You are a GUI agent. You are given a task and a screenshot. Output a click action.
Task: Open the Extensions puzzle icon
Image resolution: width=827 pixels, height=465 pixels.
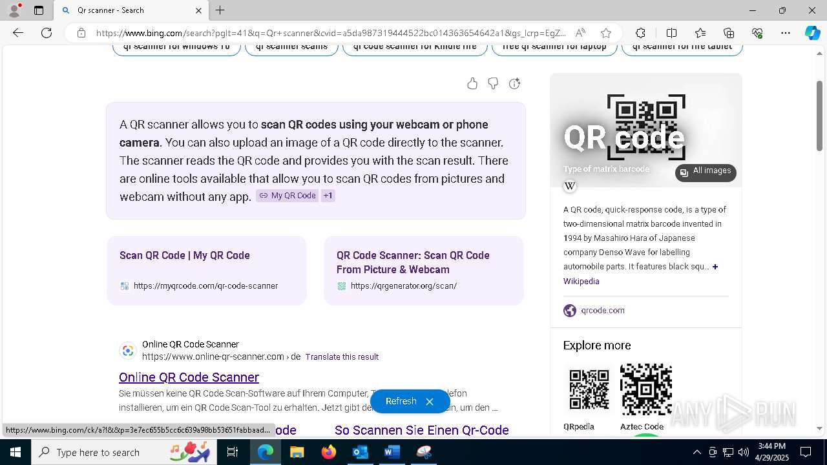pos(640,33)
